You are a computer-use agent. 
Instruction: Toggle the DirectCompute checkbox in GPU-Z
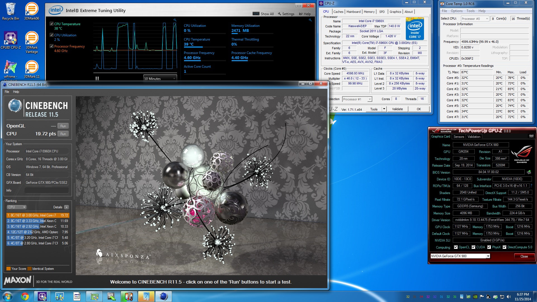(505, 247)
